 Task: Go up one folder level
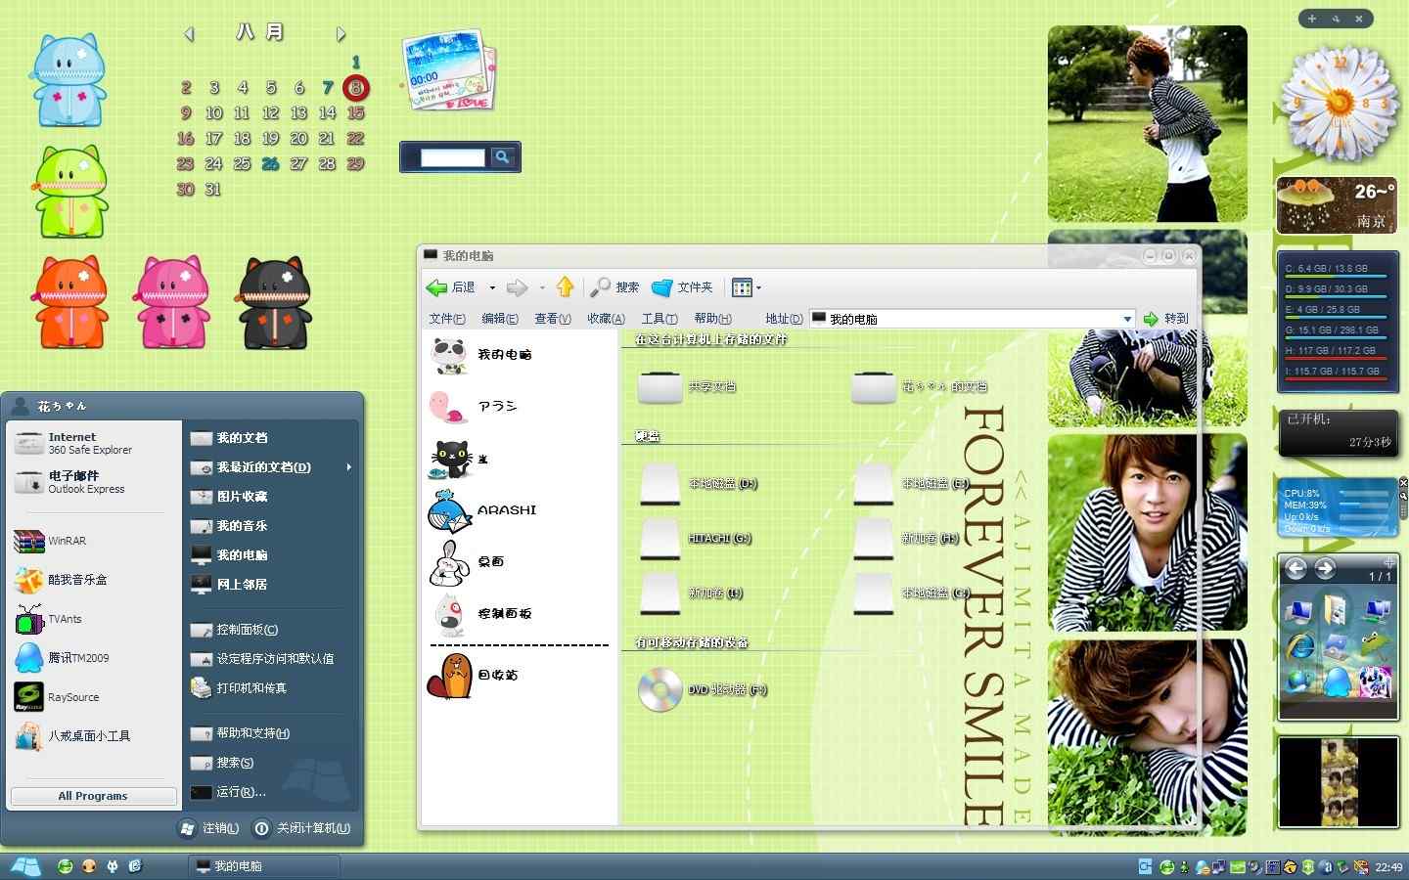click(x=565, y=286)
